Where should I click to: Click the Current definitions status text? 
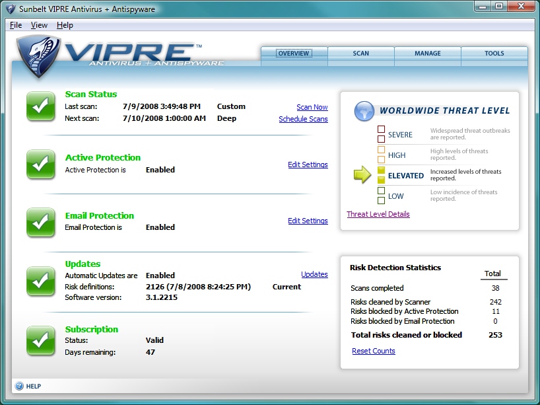tap(287, 287)
